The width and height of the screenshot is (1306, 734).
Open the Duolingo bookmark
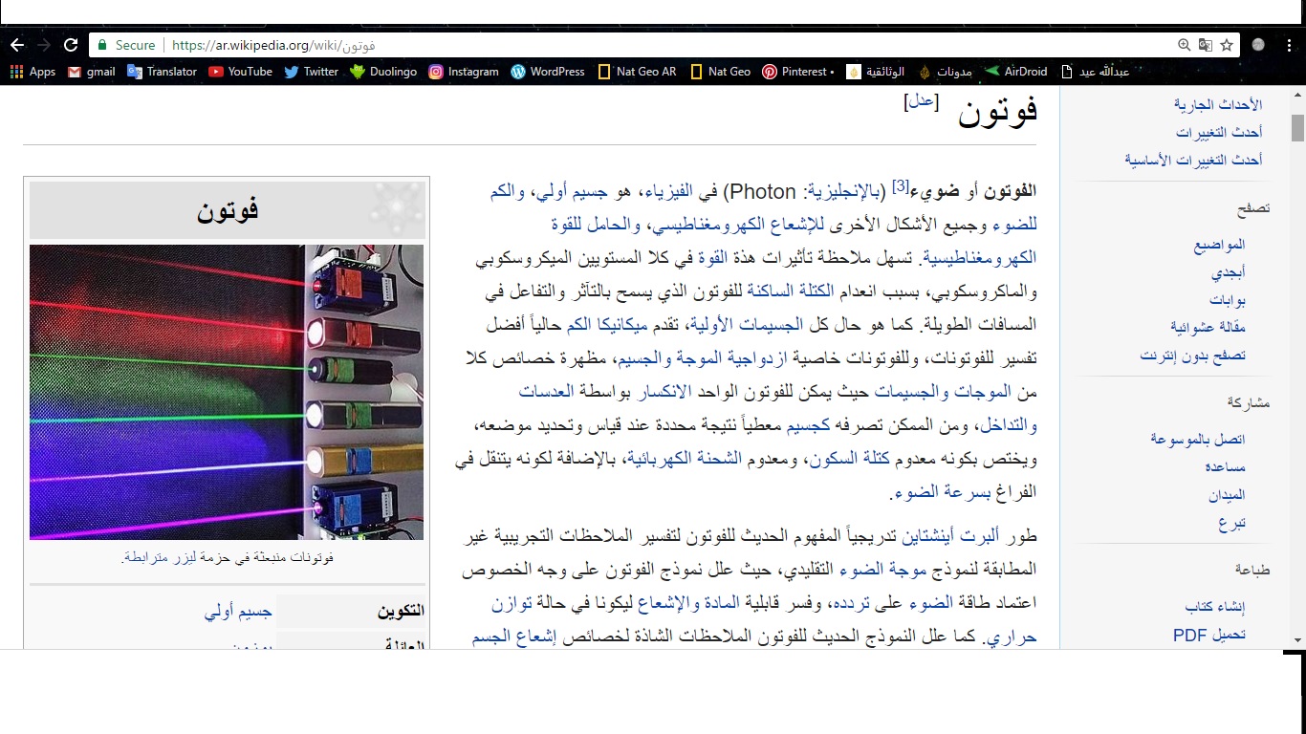(383, 72)
